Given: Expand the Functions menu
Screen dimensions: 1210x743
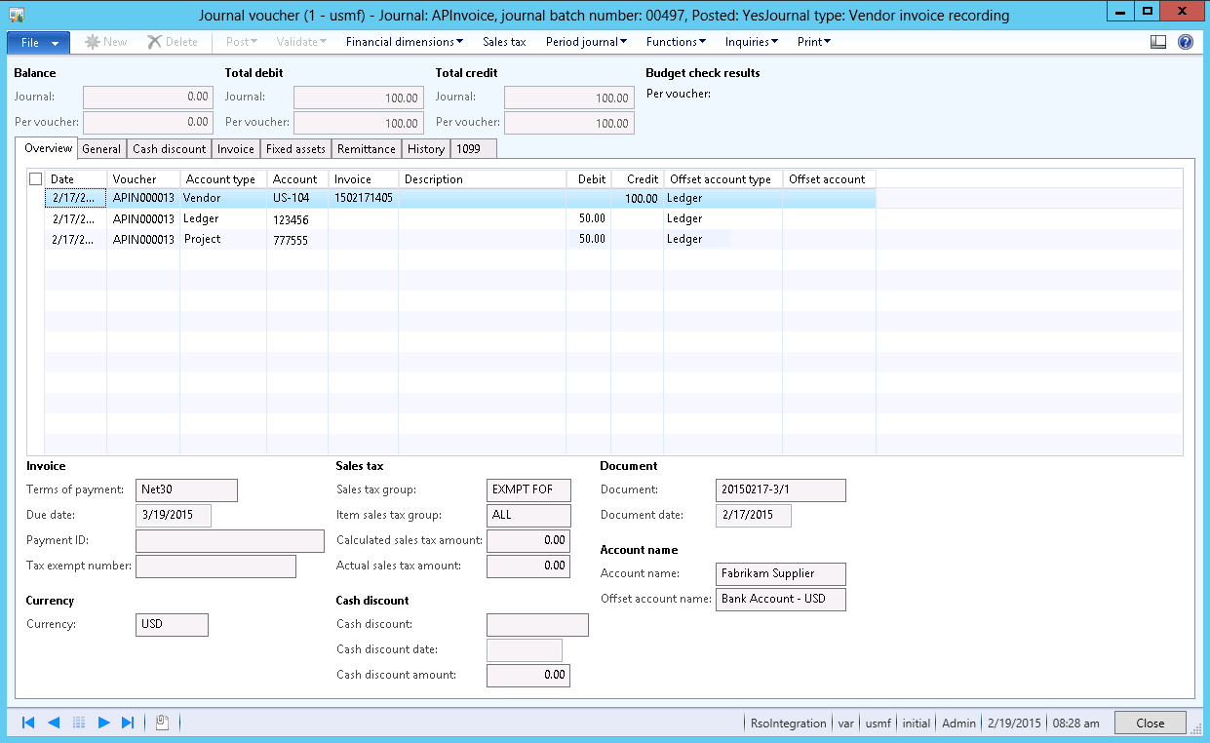Looking at the screenshot, I should click(x=676, y=41).
